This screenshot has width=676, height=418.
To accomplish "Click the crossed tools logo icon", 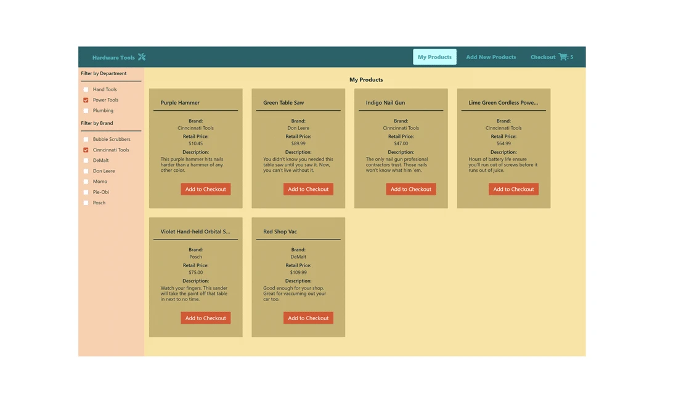I will [x=142, y=57].
